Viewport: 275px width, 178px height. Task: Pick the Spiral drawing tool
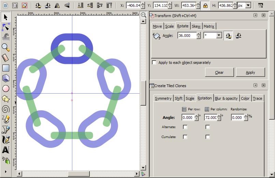pyautogui.click(x=5, y=109)
